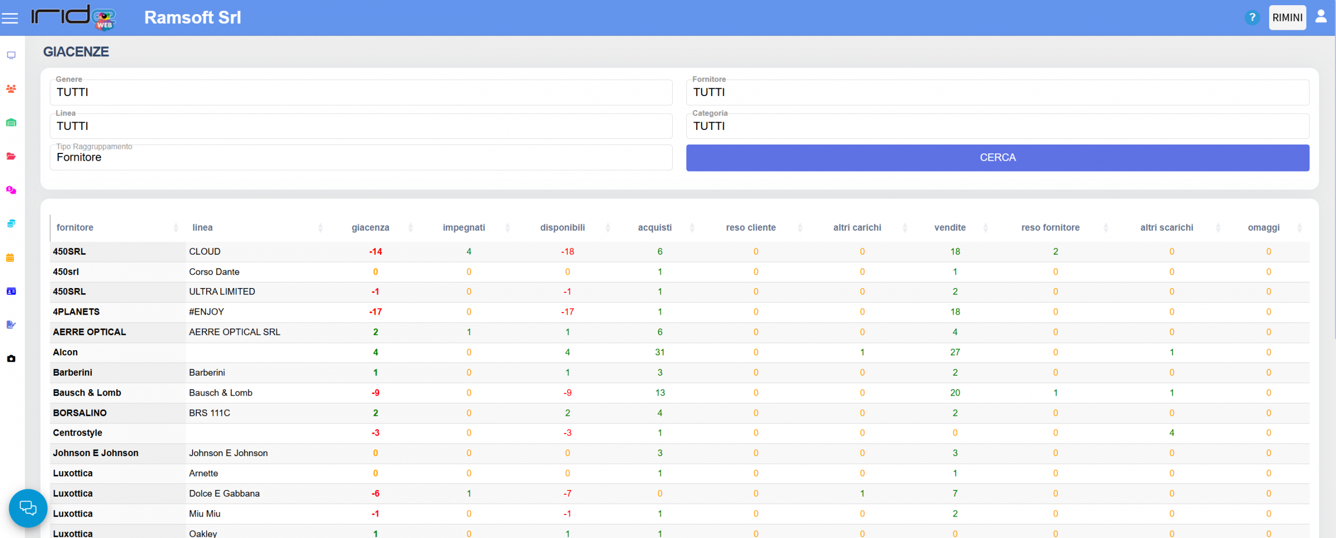Open the black camera sidebar icon
The image size is (1336, 538).
point(11,358)
